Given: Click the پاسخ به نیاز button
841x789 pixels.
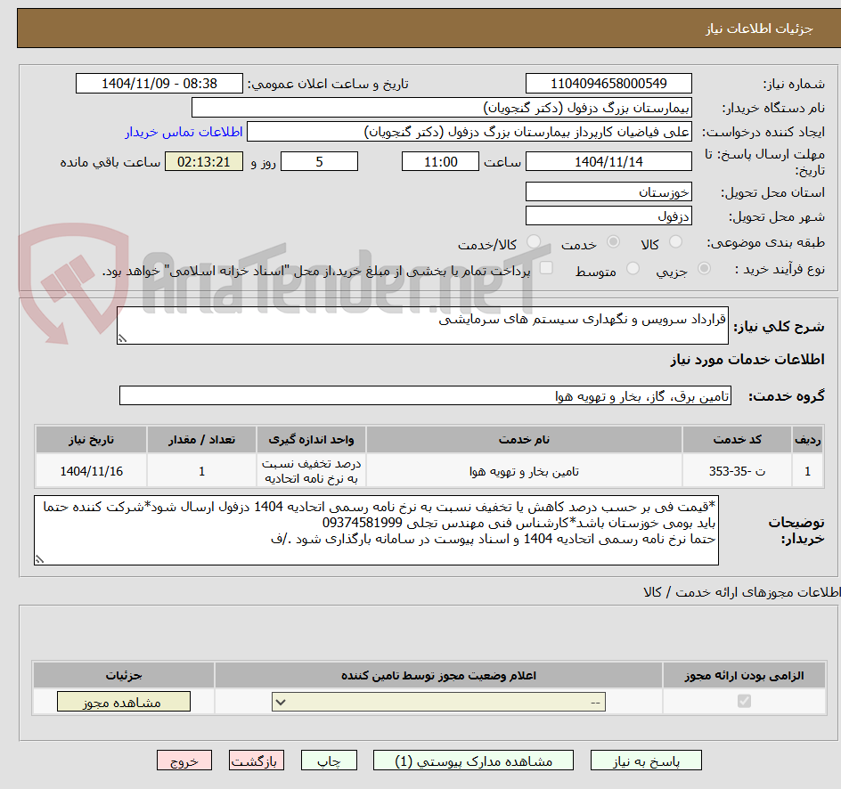Looking at the screenshot, I should click(x=646, y=761).
